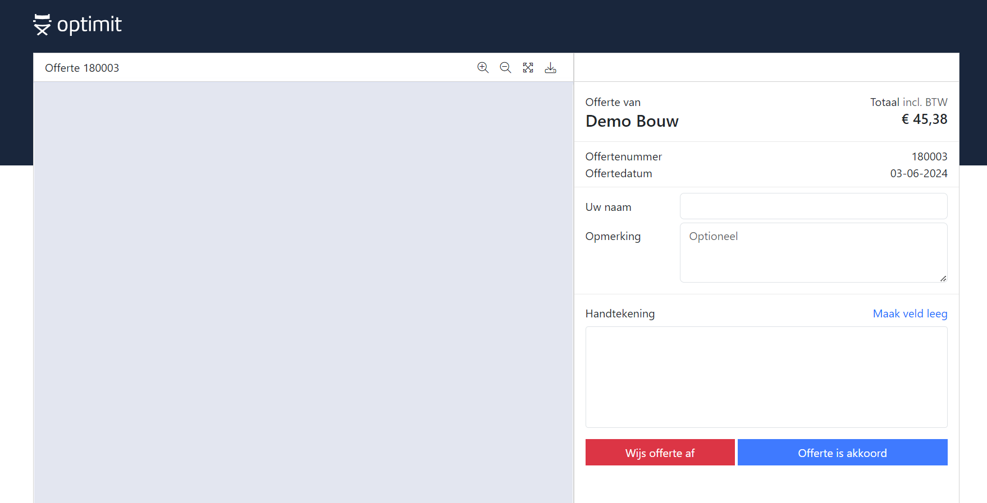This screenshot has height=503, width=987.
Task: Select the date 03-06-2024
Action: point(919,173)
